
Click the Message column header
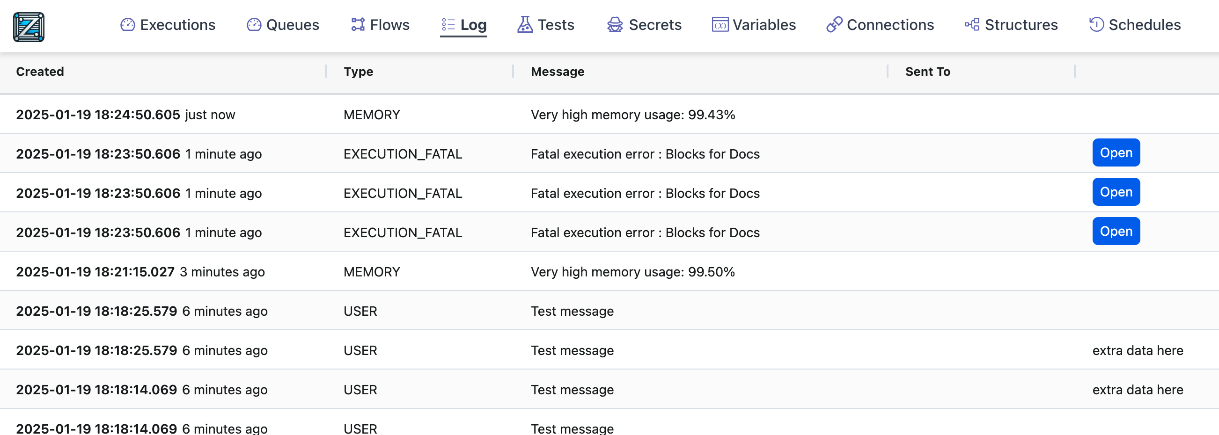click(558, 72)
